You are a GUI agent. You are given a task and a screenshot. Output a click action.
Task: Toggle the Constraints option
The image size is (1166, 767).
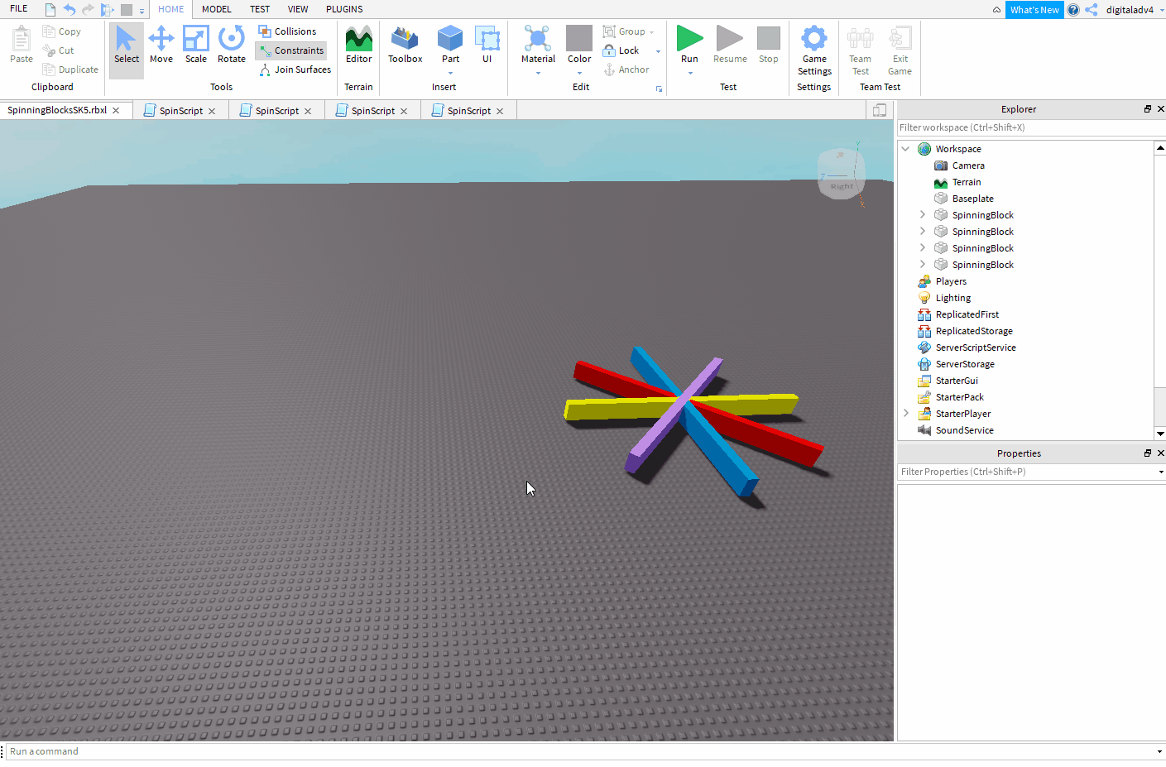tap(291, 50)
